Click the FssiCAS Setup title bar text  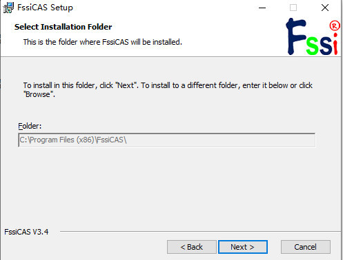45,8
